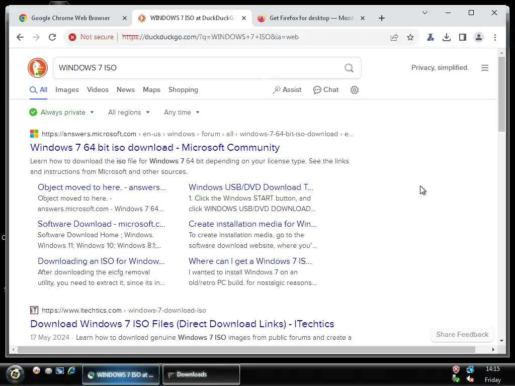Click the address bar URL

210,37
